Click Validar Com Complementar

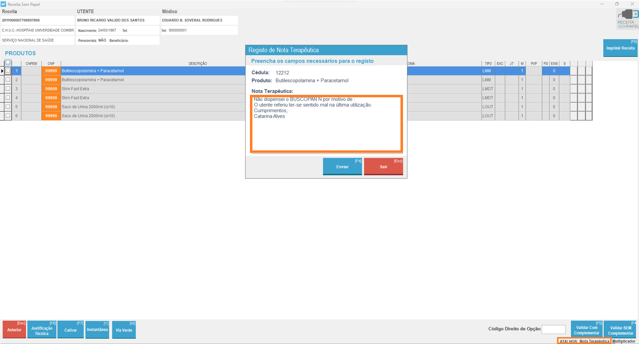tap(586, 330)
